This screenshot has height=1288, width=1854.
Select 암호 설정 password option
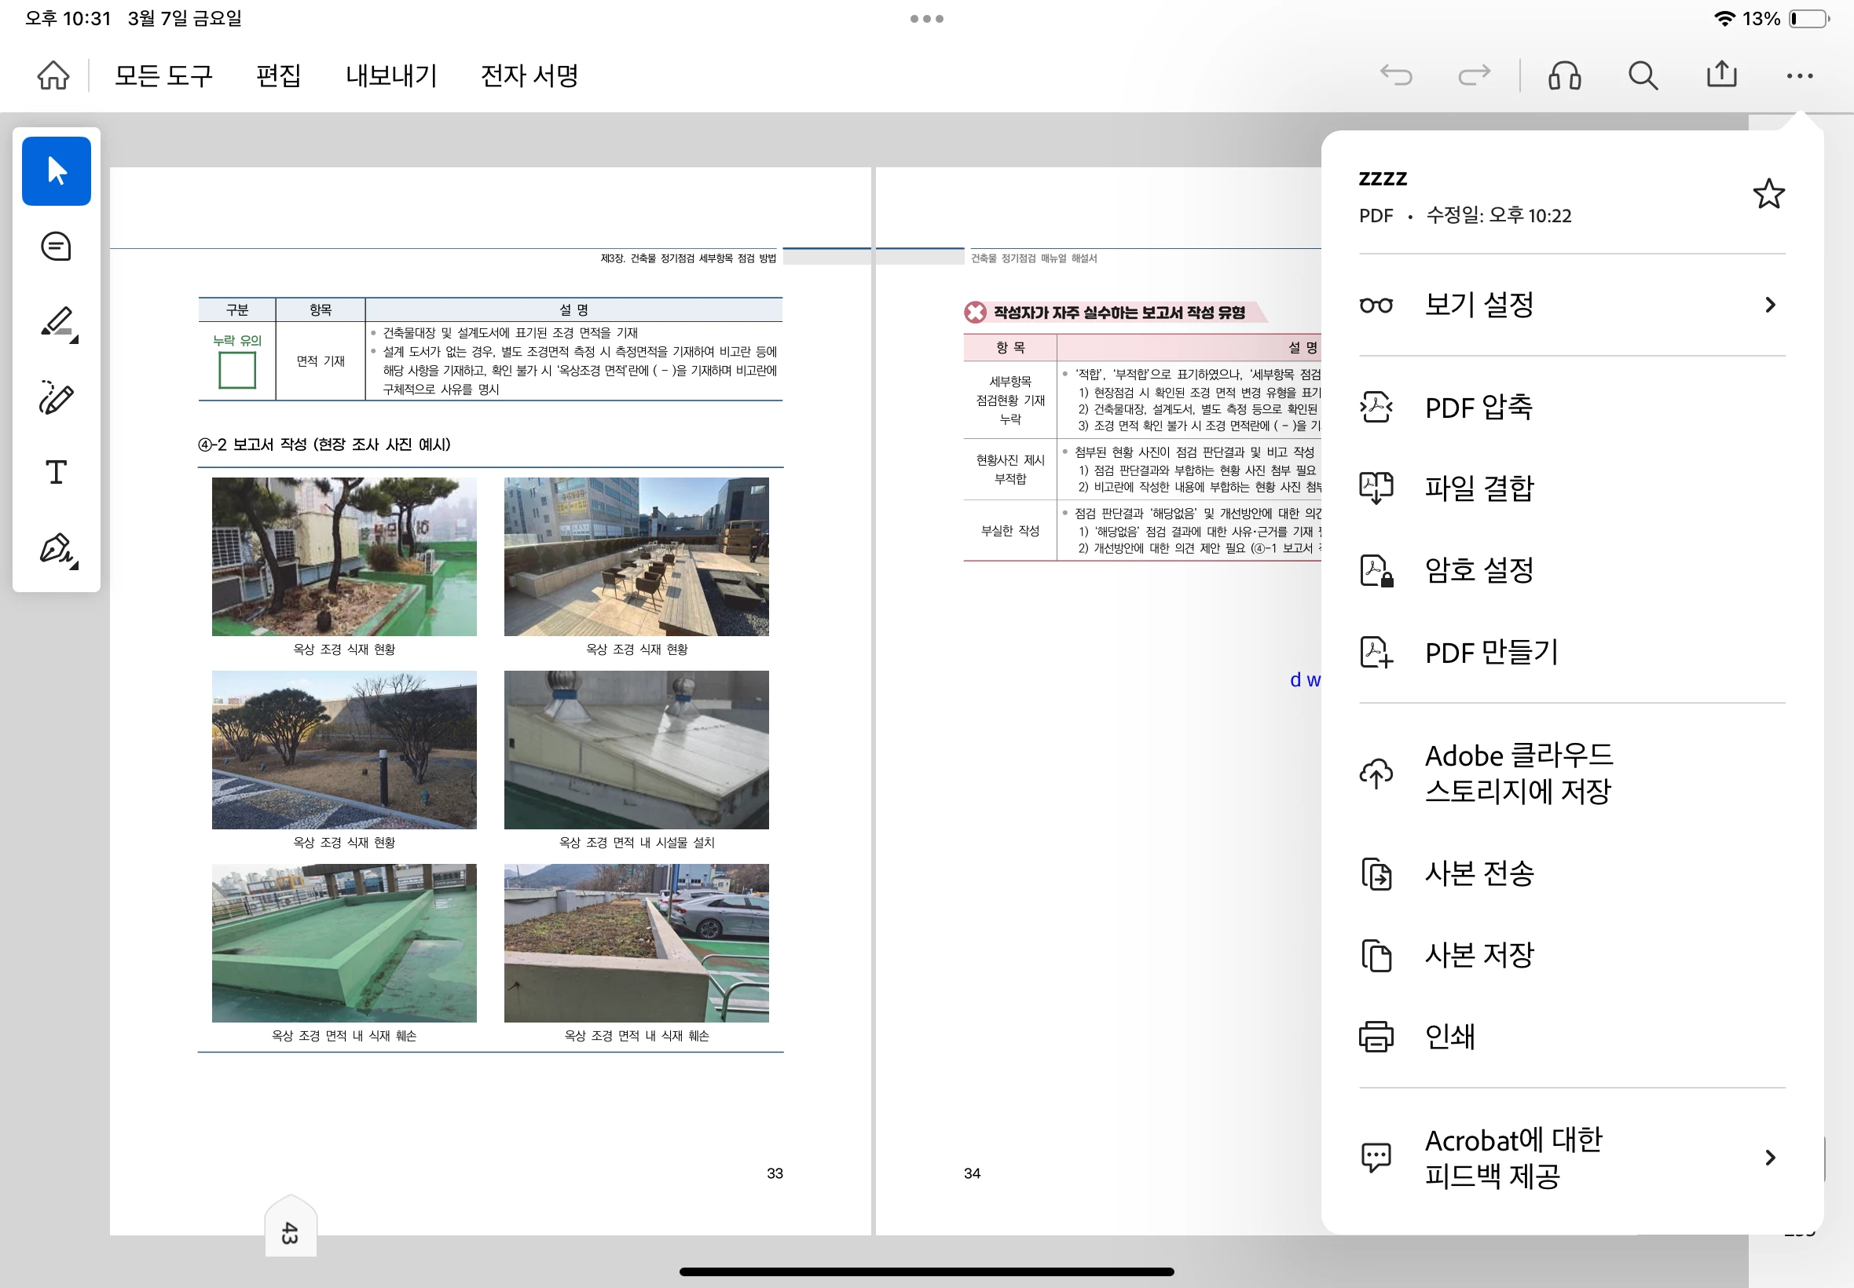(x=1478, y=570)
